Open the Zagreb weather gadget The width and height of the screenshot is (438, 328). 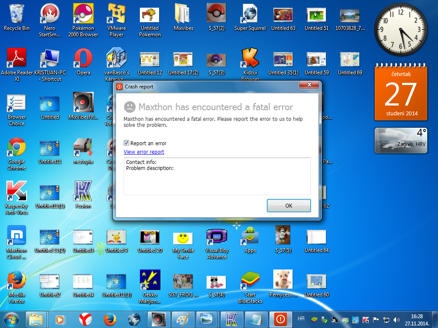401,141
